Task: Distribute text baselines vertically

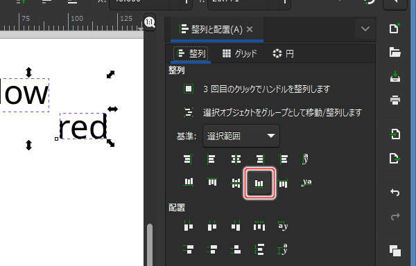Action: pyautogui.click(x=283, y=249)
